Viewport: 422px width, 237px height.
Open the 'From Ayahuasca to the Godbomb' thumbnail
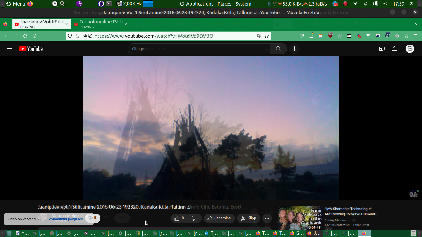[300, 218]
